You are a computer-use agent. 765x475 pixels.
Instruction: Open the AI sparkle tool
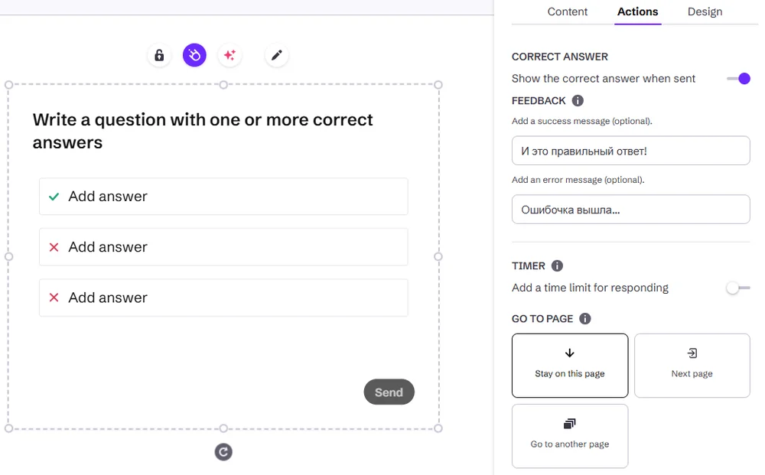229,55
